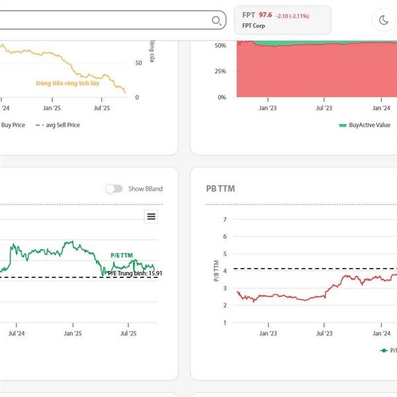Switch to dark mode with moon icon
The width and height of the screenshot is (397, 397).
pos(383,20)
